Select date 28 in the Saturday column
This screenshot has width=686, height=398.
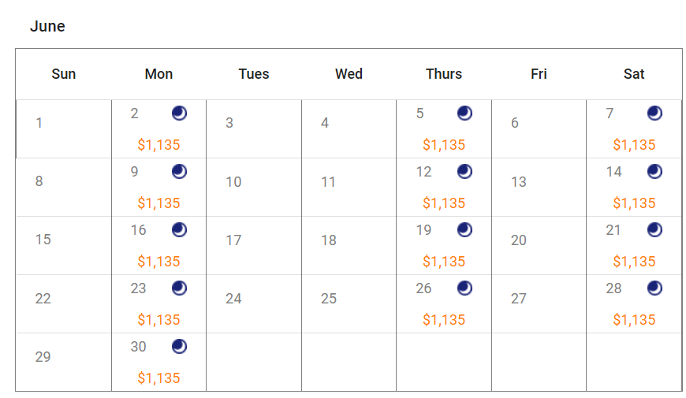tap(613, 288)
